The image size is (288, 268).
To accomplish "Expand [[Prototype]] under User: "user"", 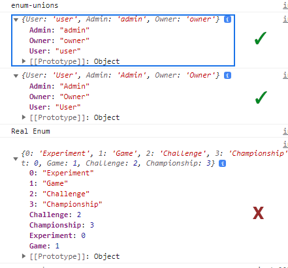I will pos(24,61).
